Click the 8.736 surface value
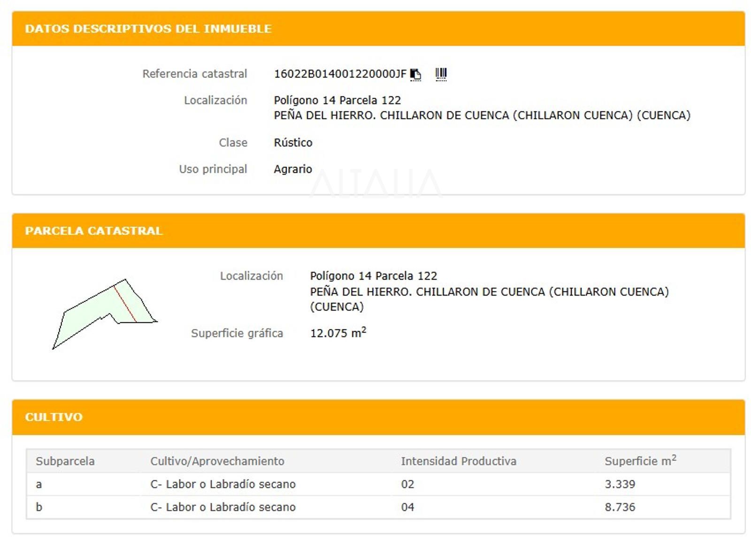 tap(620, 507)
